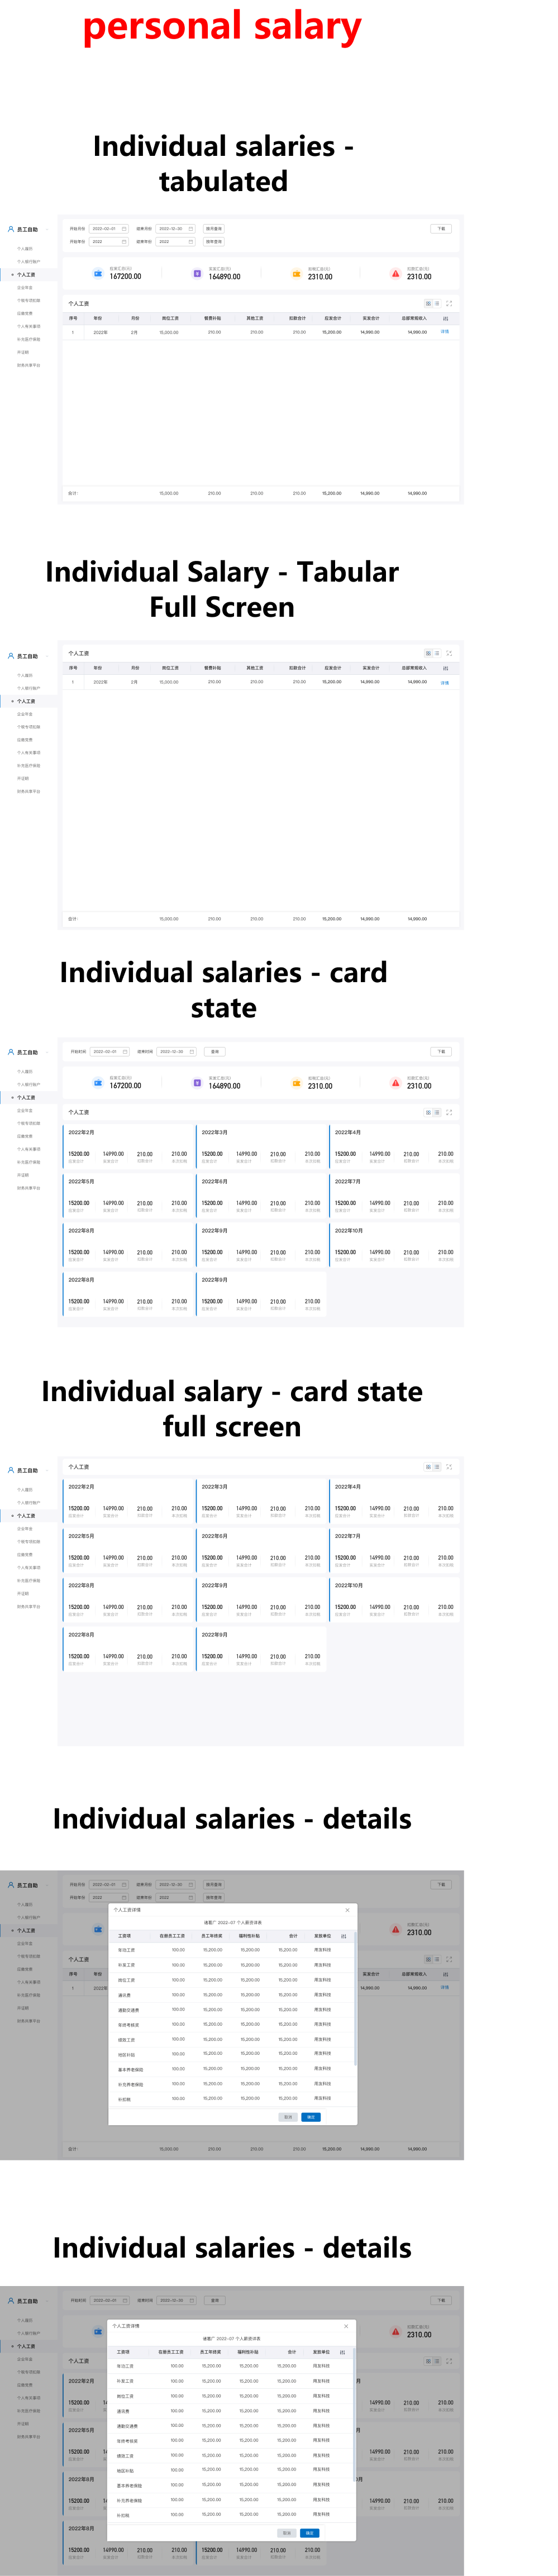Click orange summary icon in card state screen
The height and width of the screenshot is (2576, 558).
tap(296, 1083)
